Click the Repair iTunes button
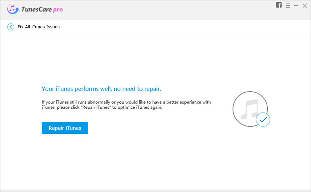The height and width of the screenshot is (192, 311). [65, 128]
